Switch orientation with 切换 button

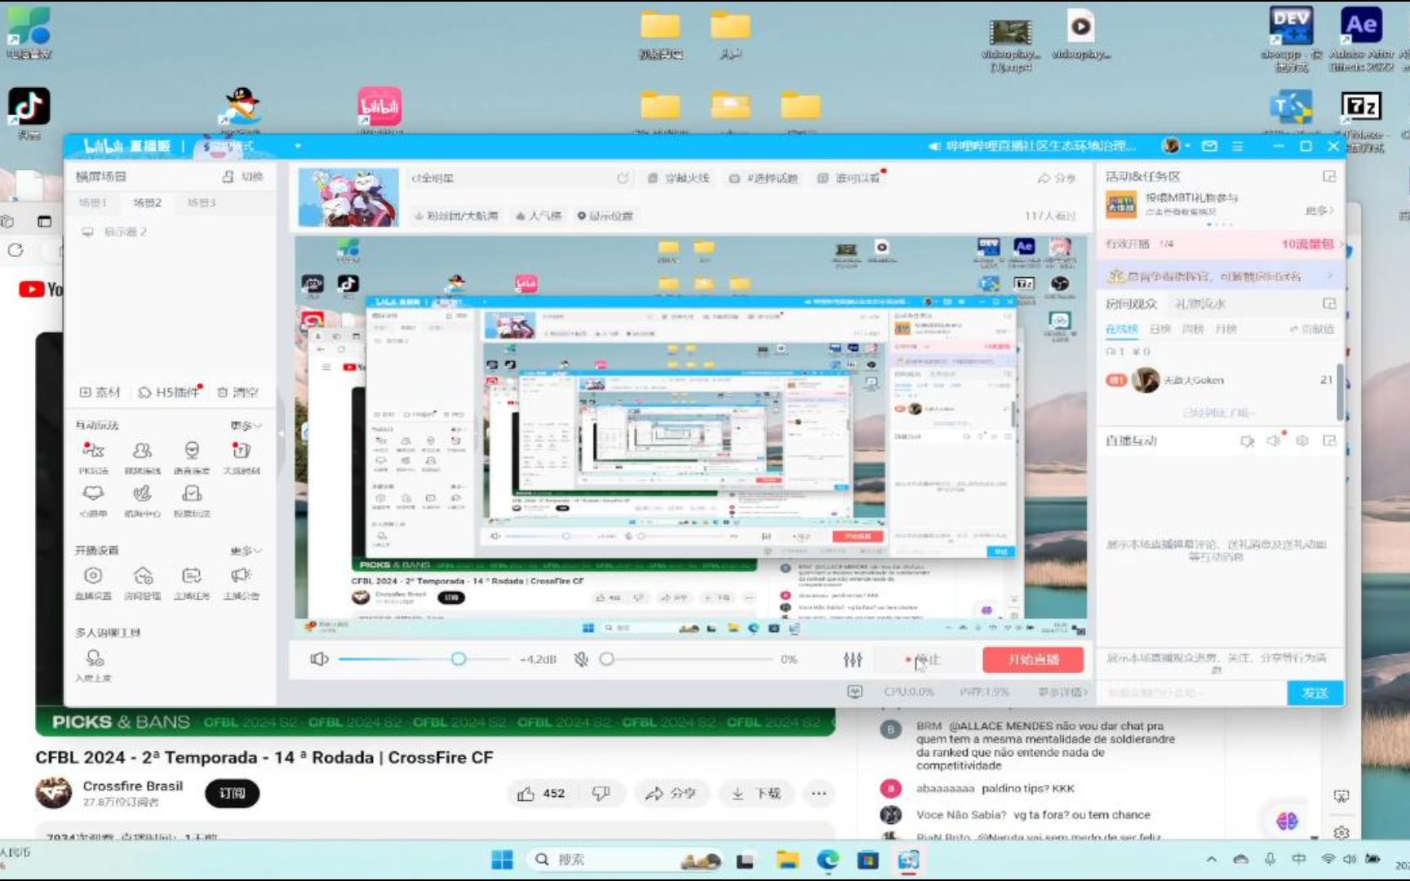[243, 176]
